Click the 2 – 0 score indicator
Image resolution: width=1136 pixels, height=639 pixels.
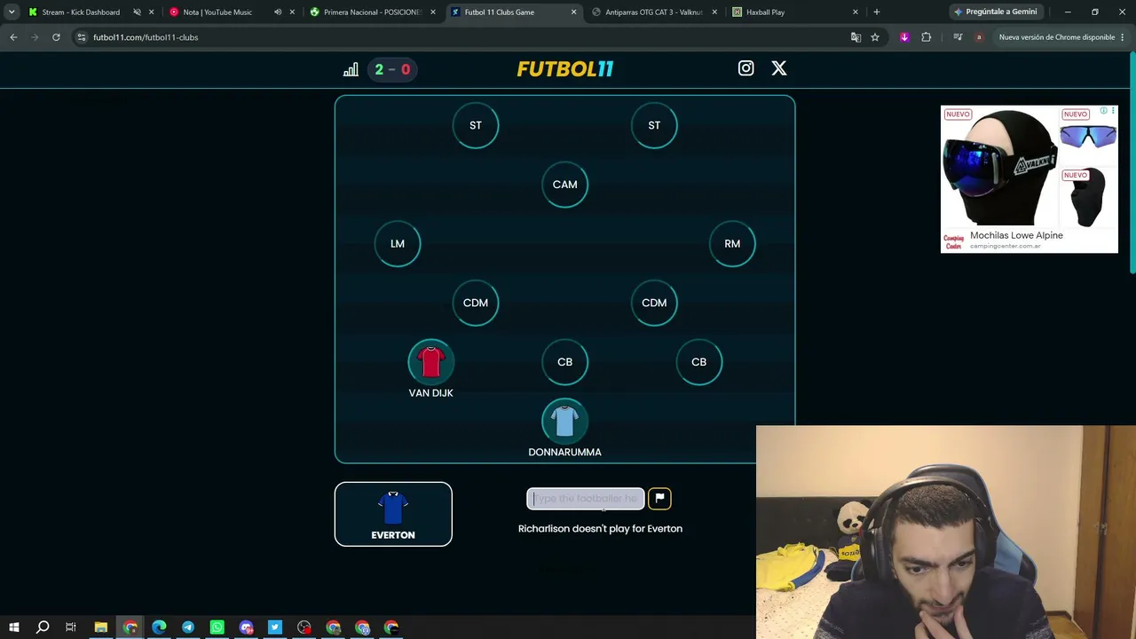[x=392, y=69]
